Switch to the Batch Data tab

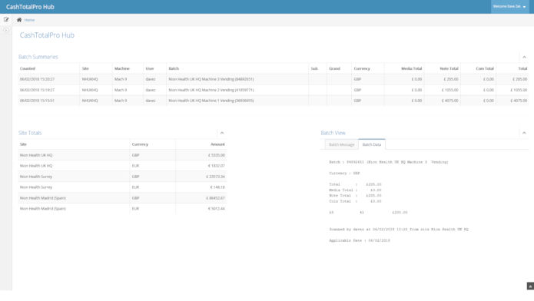[372, 144]
